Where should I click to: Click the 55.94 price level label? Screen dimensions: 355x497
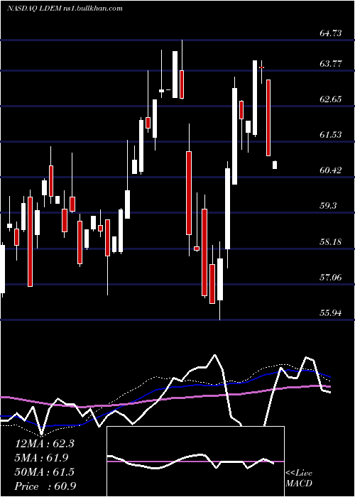331,313
